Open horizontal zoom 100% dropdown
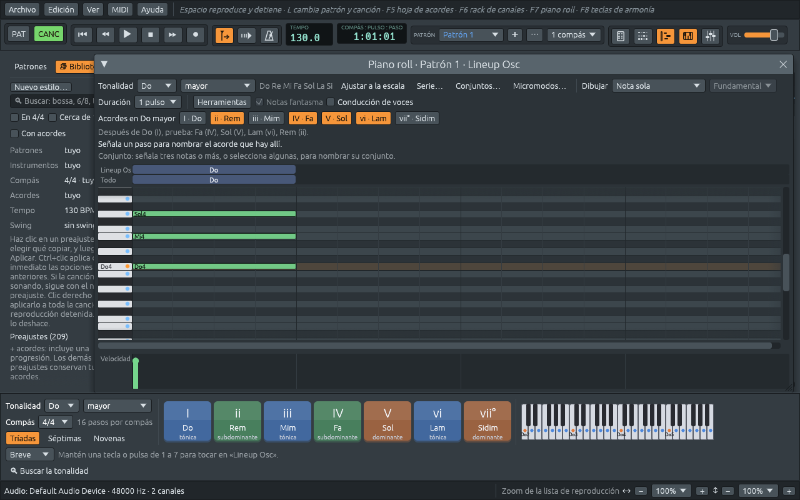 tap(671, 491)
